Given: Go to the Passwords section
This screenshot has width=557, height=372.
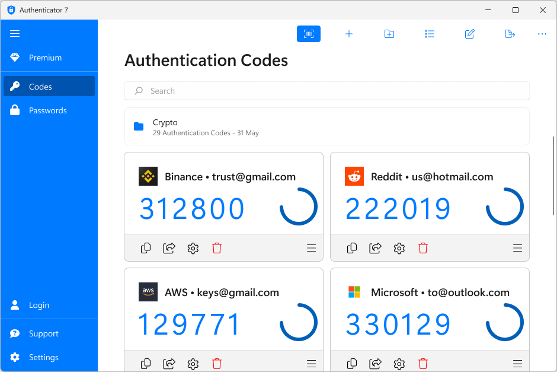Looking at the screenshot, I should click(x=49, y=110).
